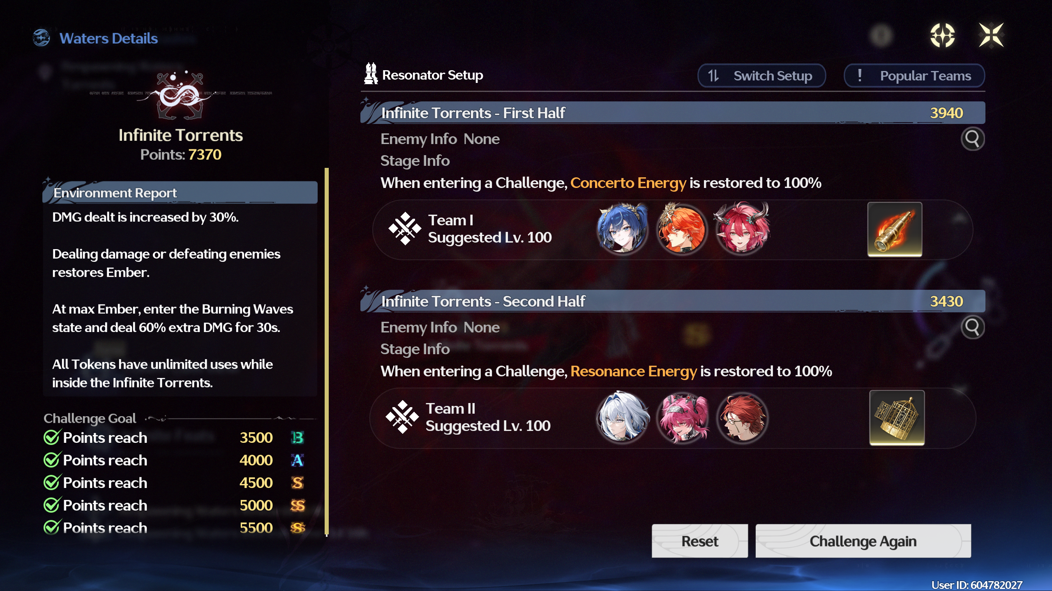Click the circular compass icon at top right
The width and height of the screenshot is (1052, 591).
(942, 35)
